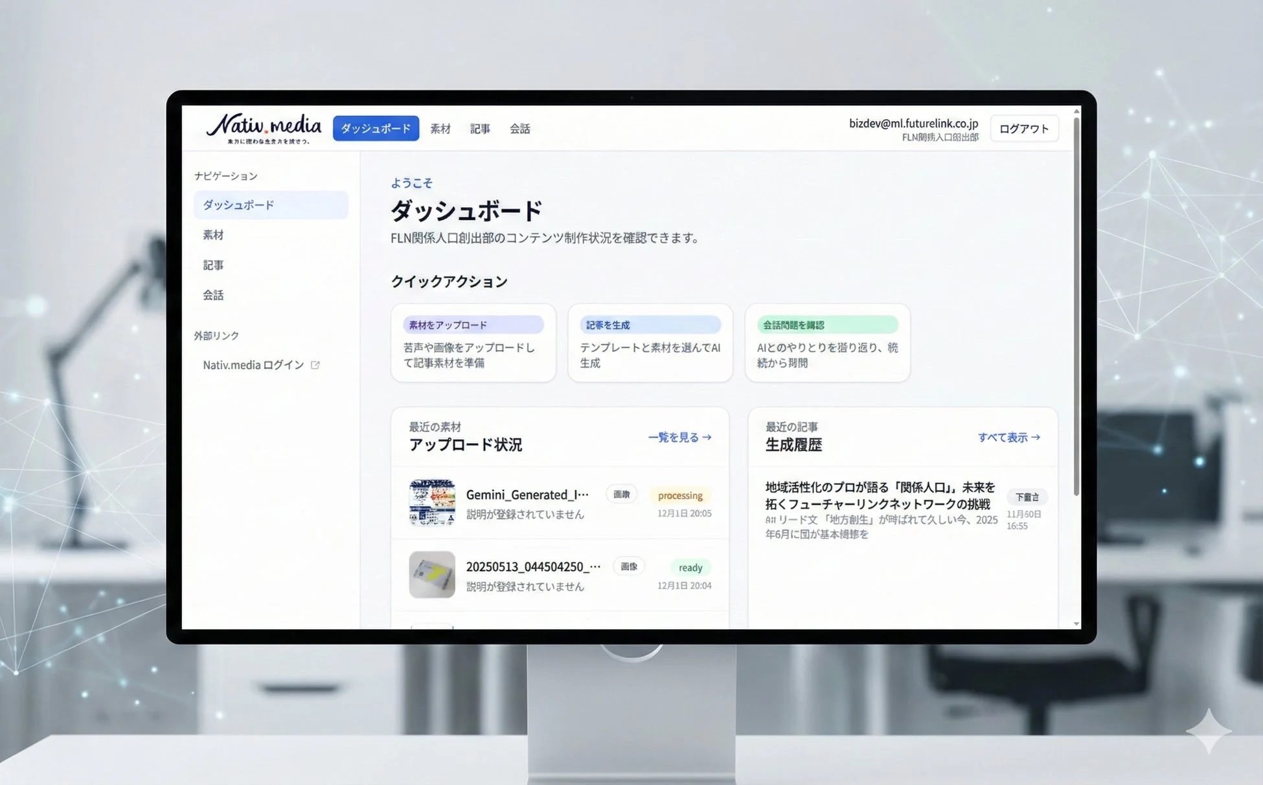Click the ログアウト button
This screenshot has width=1263, height=785.
1024,128
